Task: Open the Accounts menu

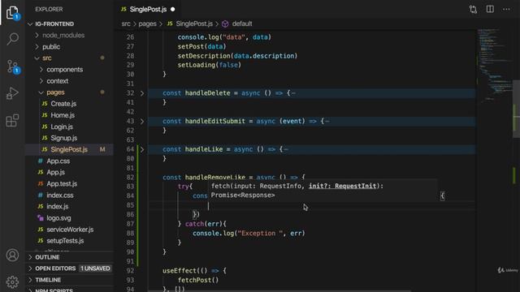Action: pos(13,255)
